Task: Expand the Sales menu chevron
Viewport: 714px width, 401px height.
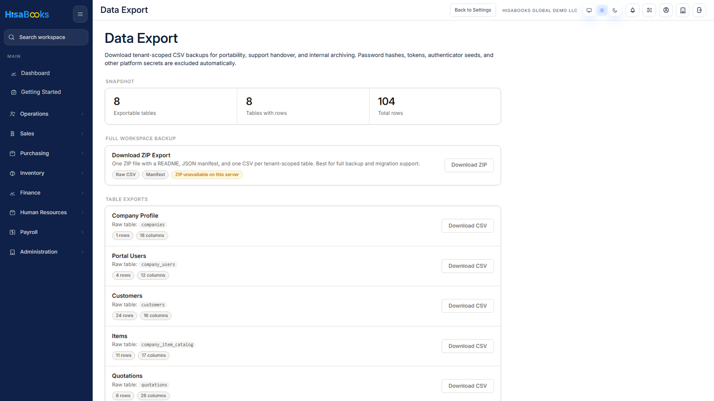Action: pos(83,134)
